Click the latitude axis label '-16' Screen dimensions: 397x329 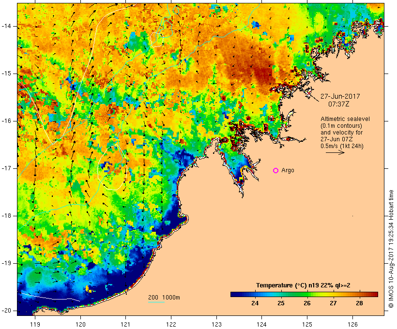pyautogui.click(x=6, y=121)
